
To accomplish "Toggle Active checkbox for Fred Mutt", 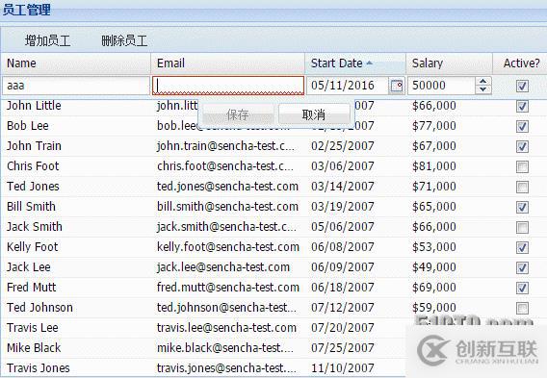I will 522,289.
